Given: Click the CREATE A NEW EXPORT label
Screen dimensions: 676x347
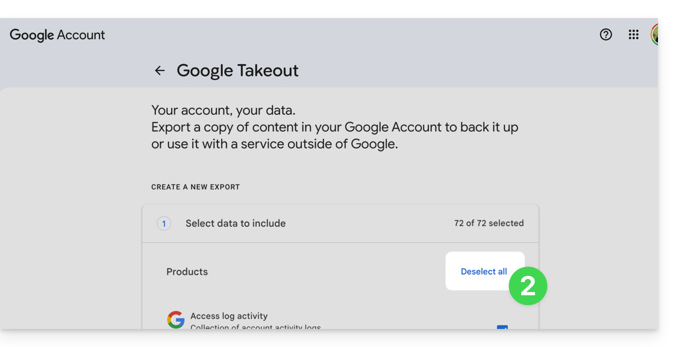Looking at the screenshot, I should tap(195, 187).
